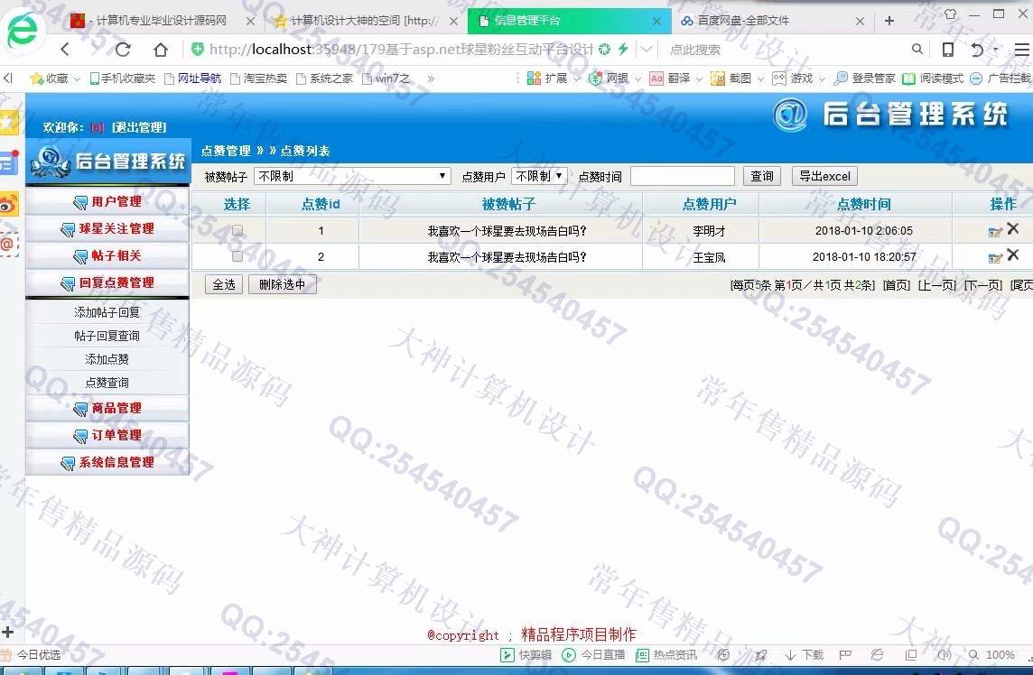1033x675 pixels.
Task: Expand the address bar history dropdown chevron
Action: click(647, 50)
